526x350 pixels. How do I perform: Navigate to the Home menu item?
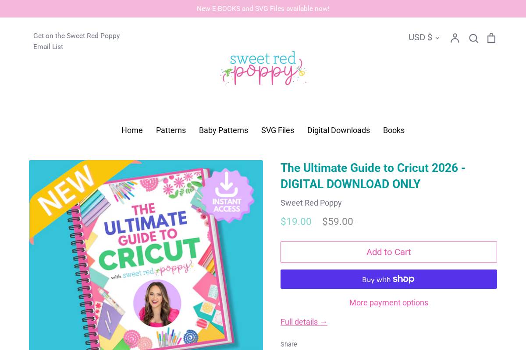(x=132, y=130)
